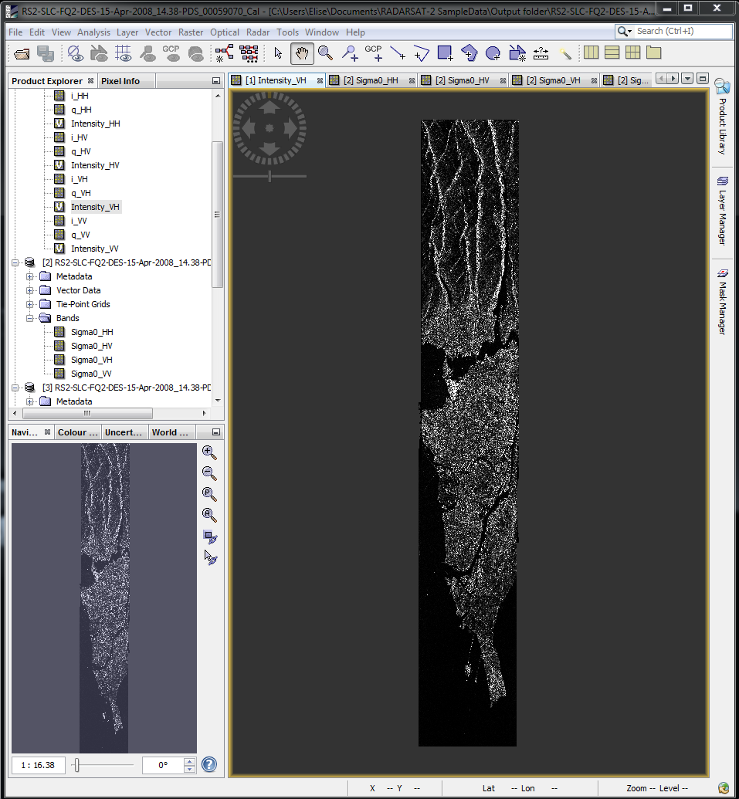739x799 pixels.
Task: Select the Draw Polyline tool
Action: [421, 53]
